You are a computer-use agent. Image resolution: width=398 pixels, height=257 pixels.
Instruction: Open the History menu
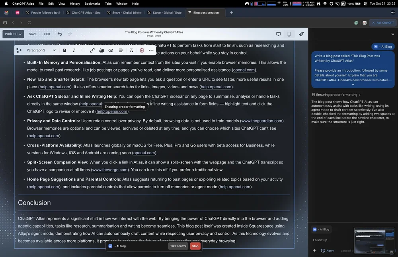tap(75, 4)
